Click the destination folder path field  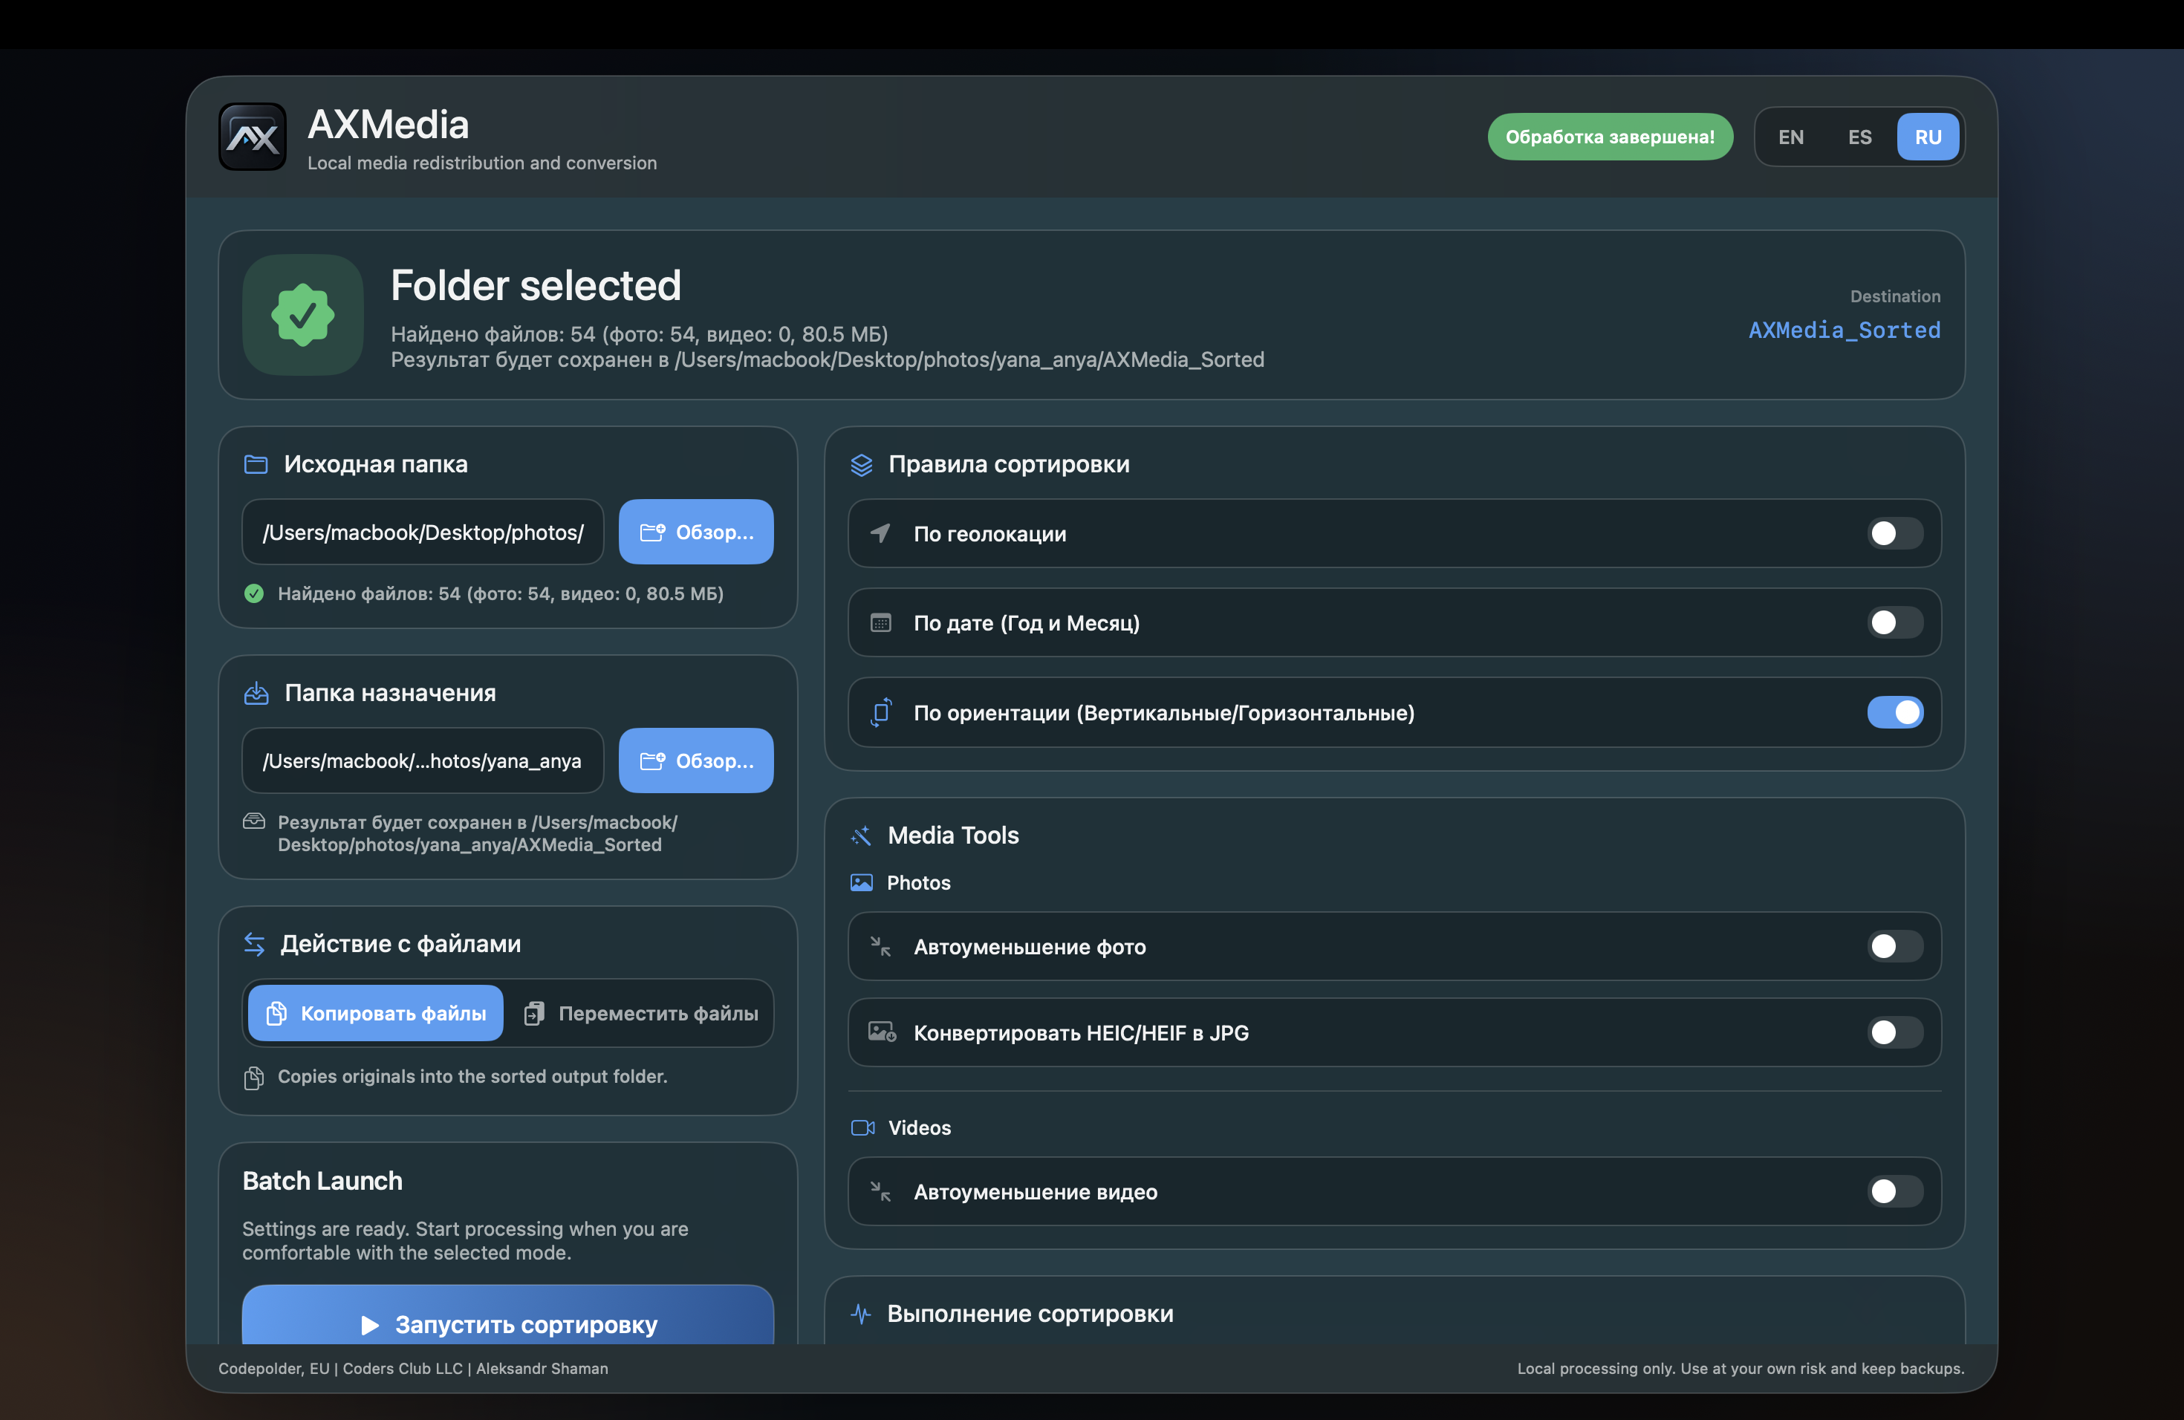point(423,761)
